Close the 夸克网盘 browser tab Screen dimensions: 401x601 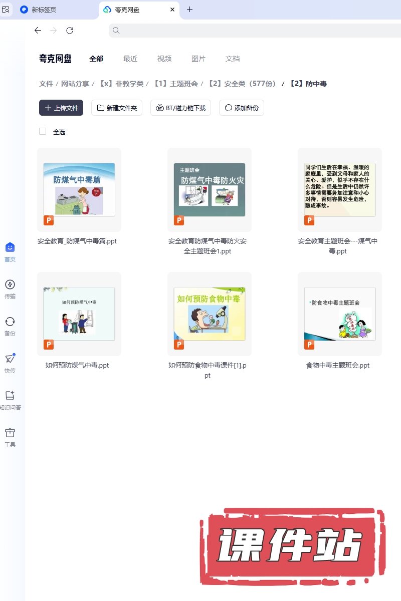(172, 10)
